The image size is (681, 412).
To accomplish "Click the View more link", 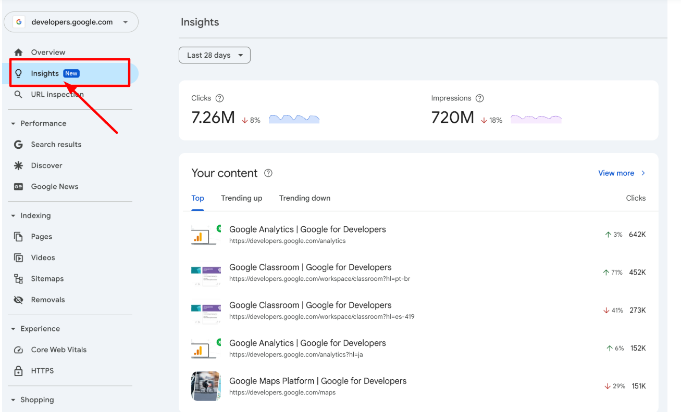I will (616, 173).
